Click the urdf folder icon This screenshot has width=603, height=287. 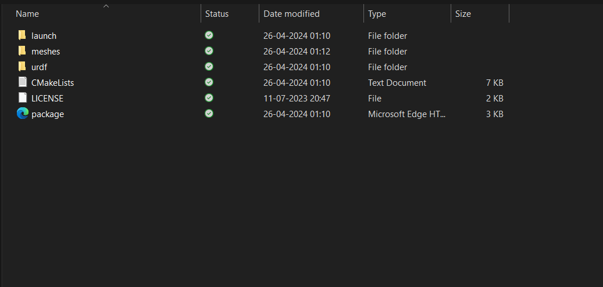(22, 67)
